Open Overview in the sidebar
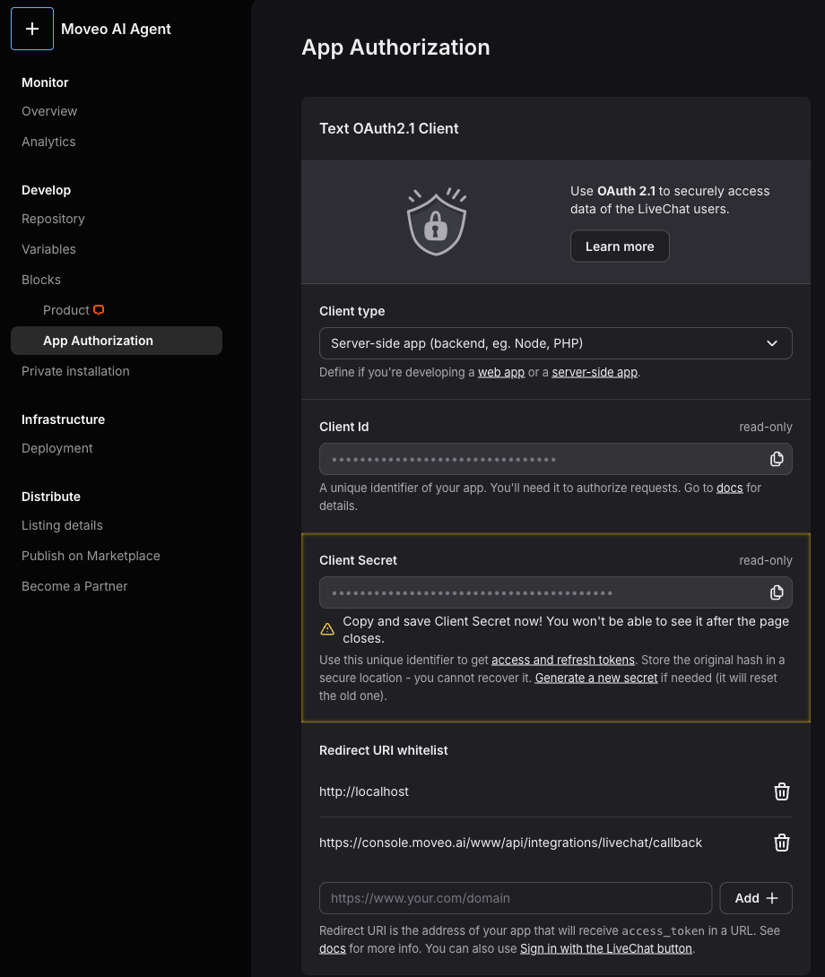 (49, 111)
